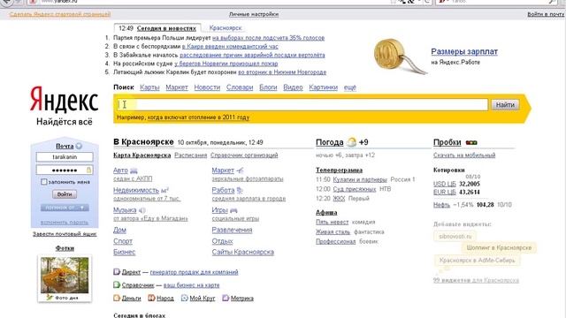Click the Деньги service icon
This screenshot has width=566, height=318.
[117, 298]
